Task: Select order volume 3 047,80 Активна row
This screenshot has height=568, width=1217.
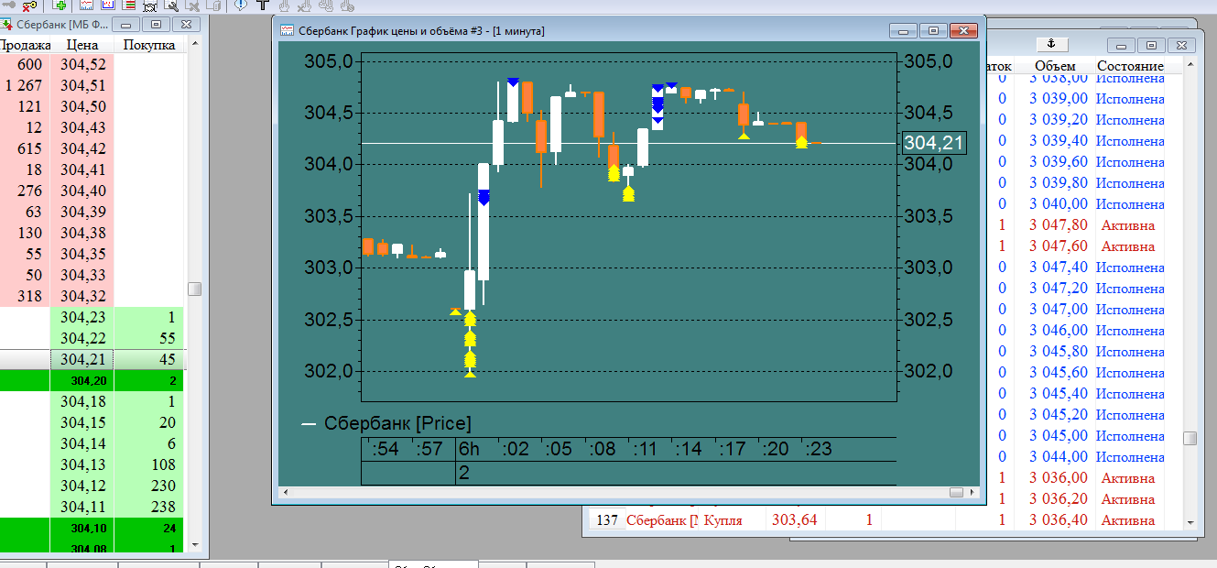Action: click(1059, 225)
